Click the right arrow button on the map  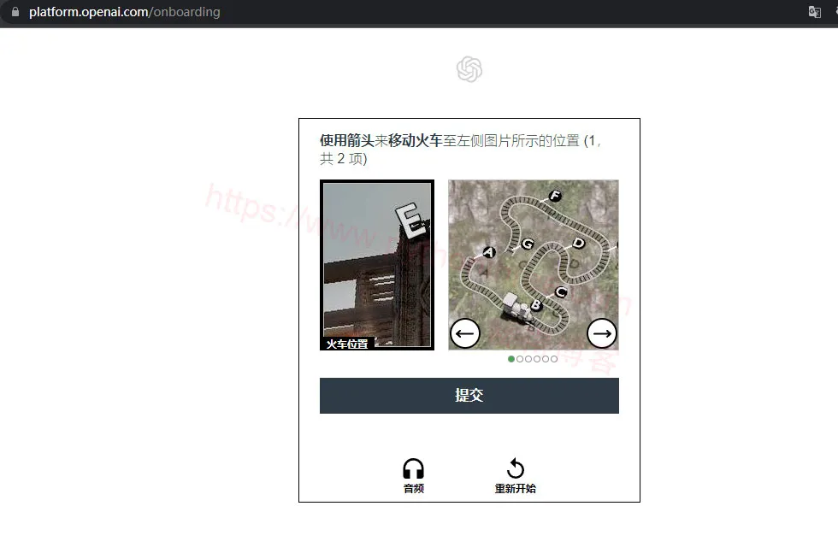pyautogui.click(x=602, y=333)
